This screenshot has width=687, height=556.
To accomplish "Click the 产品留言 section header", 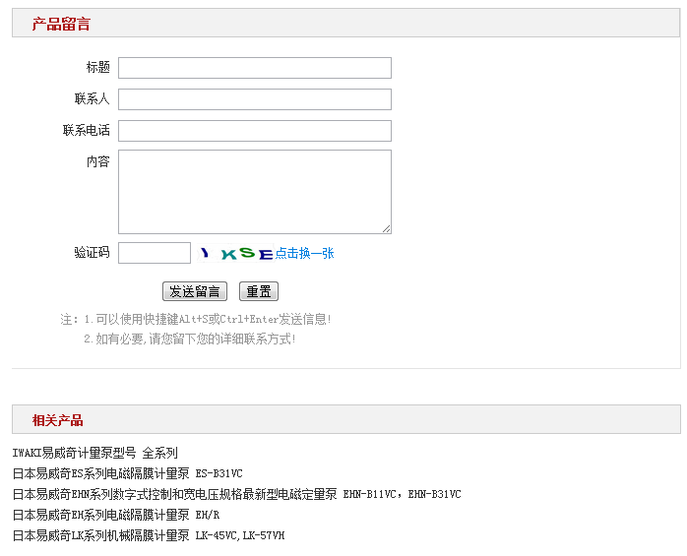I will (61, 24).
